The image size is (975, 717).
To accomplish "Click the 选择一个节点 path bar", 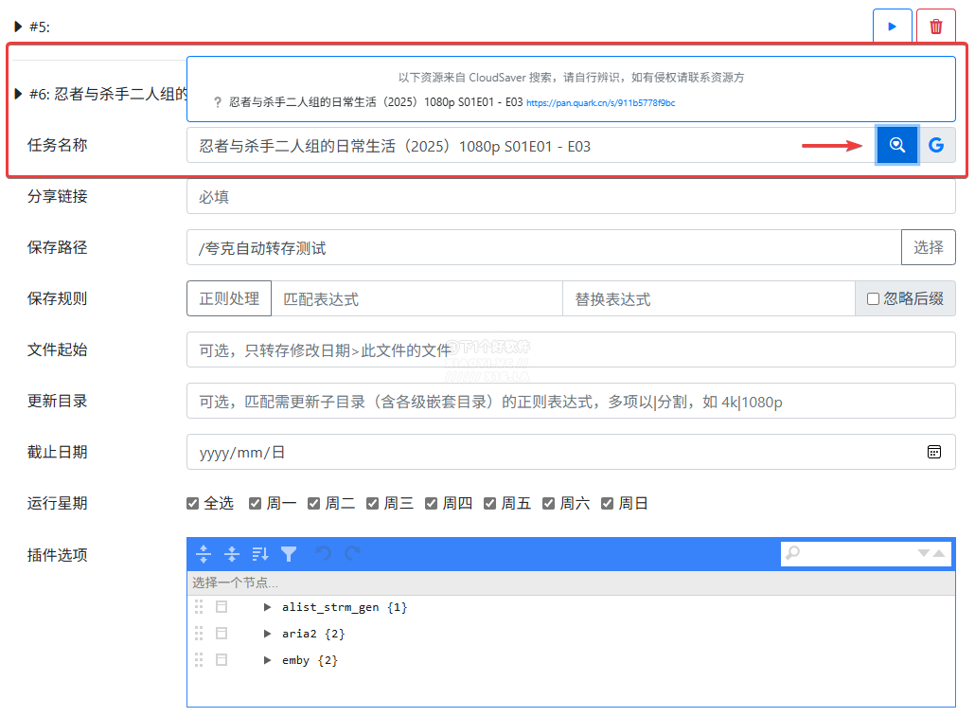I will 571,583.
